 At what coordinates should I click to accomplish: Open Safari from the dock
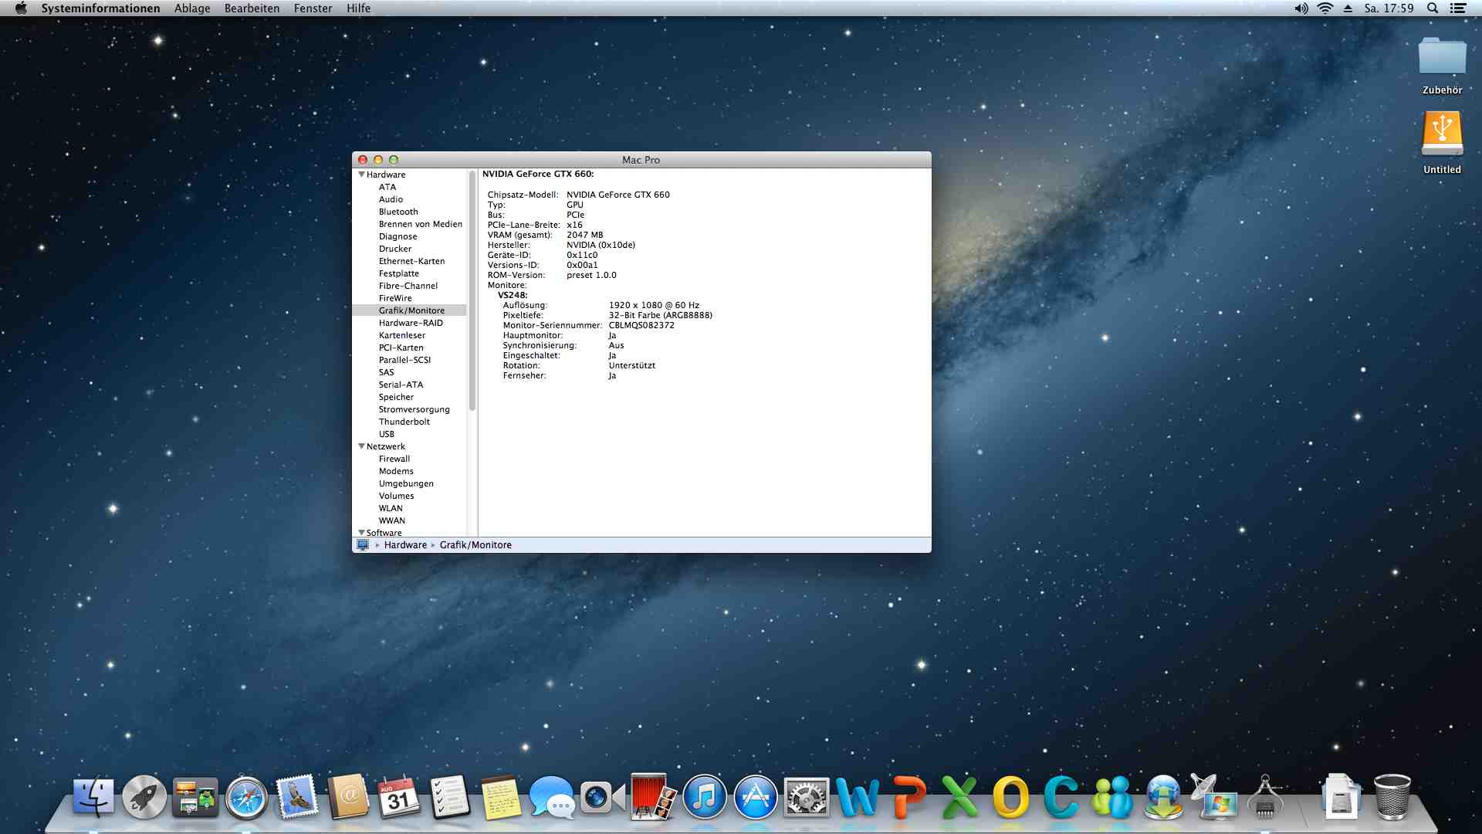click(246, 798)
